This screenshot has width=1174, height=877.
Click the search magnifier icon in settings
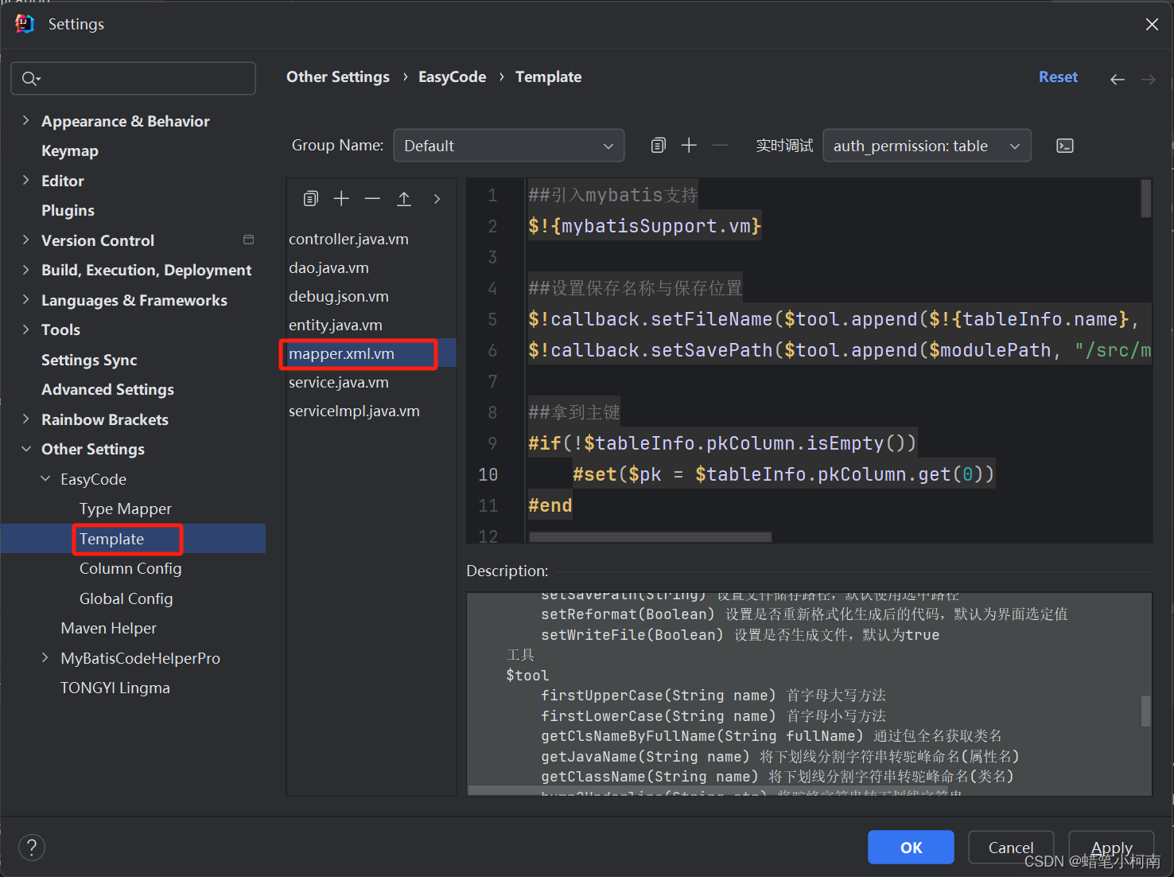[x=30, y=78]
